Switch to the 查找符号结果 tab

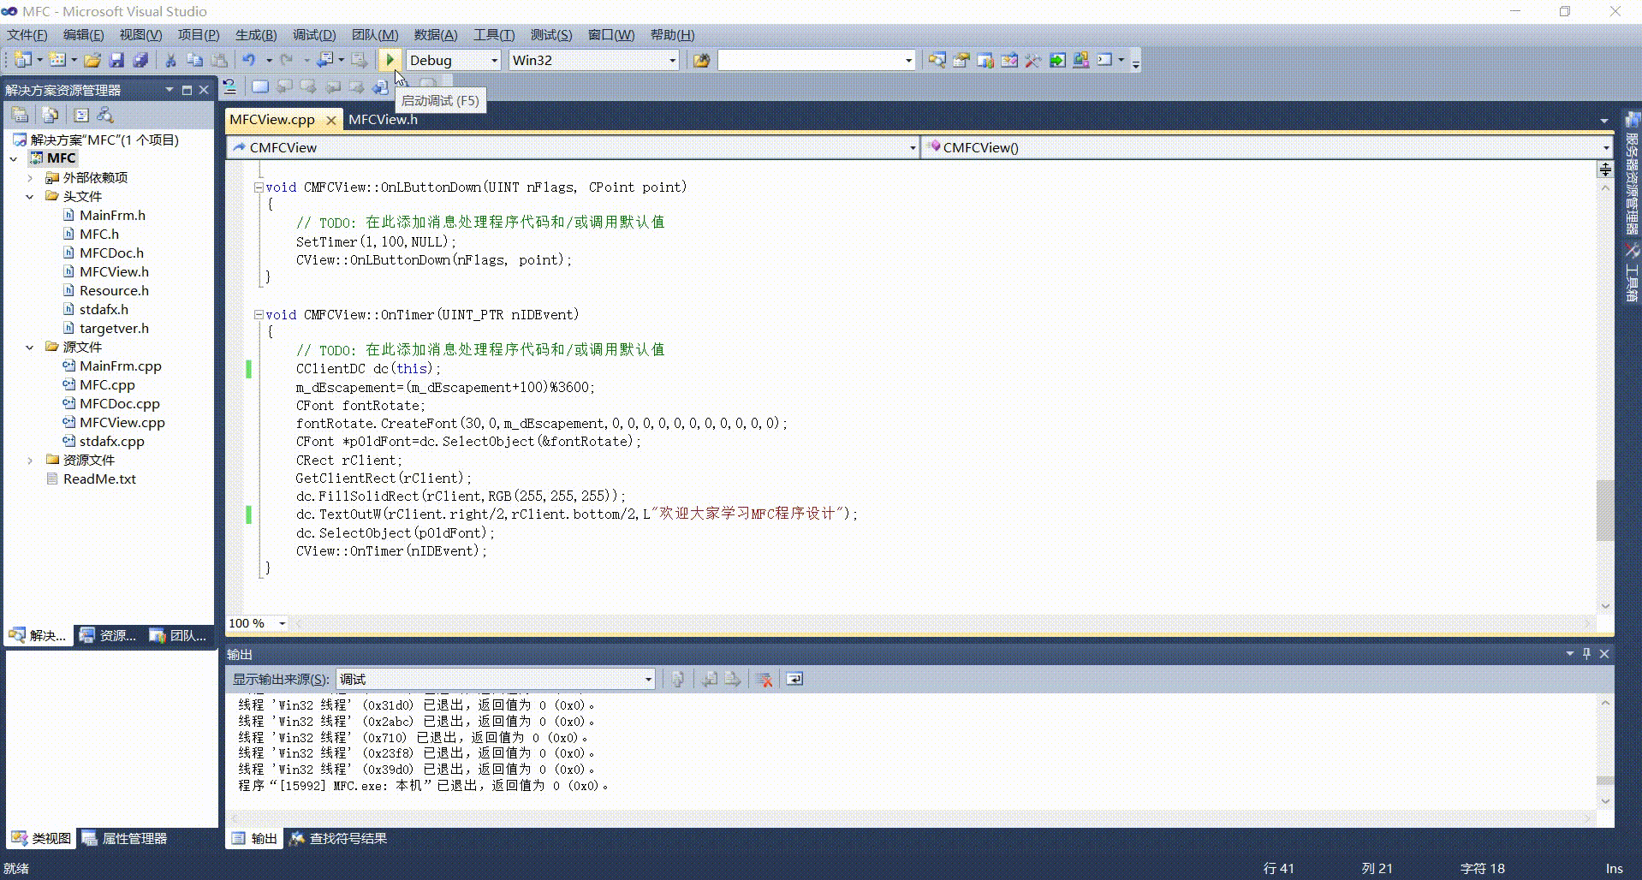tap(339, 838)
